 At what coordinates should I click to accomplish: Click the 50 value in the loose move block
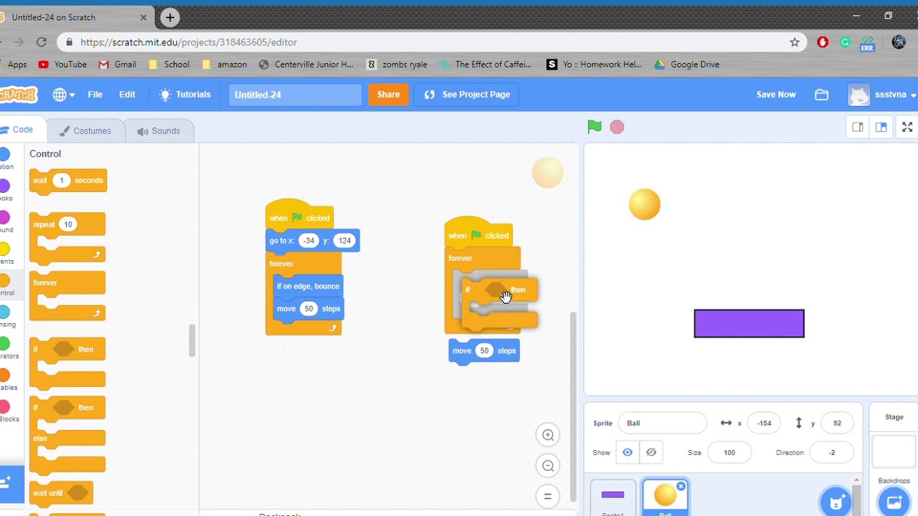484,350
